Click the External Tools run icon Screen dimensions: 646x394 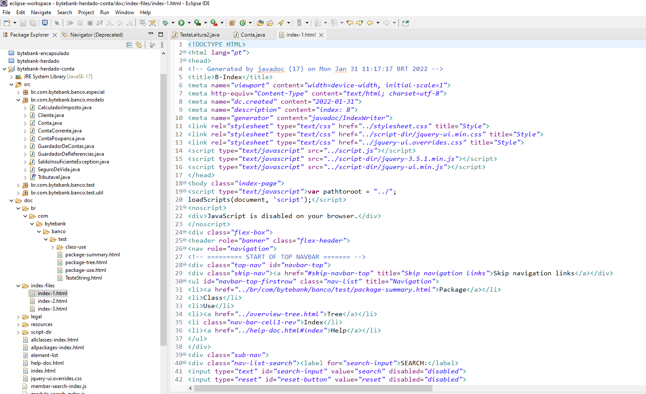point(214,23)
